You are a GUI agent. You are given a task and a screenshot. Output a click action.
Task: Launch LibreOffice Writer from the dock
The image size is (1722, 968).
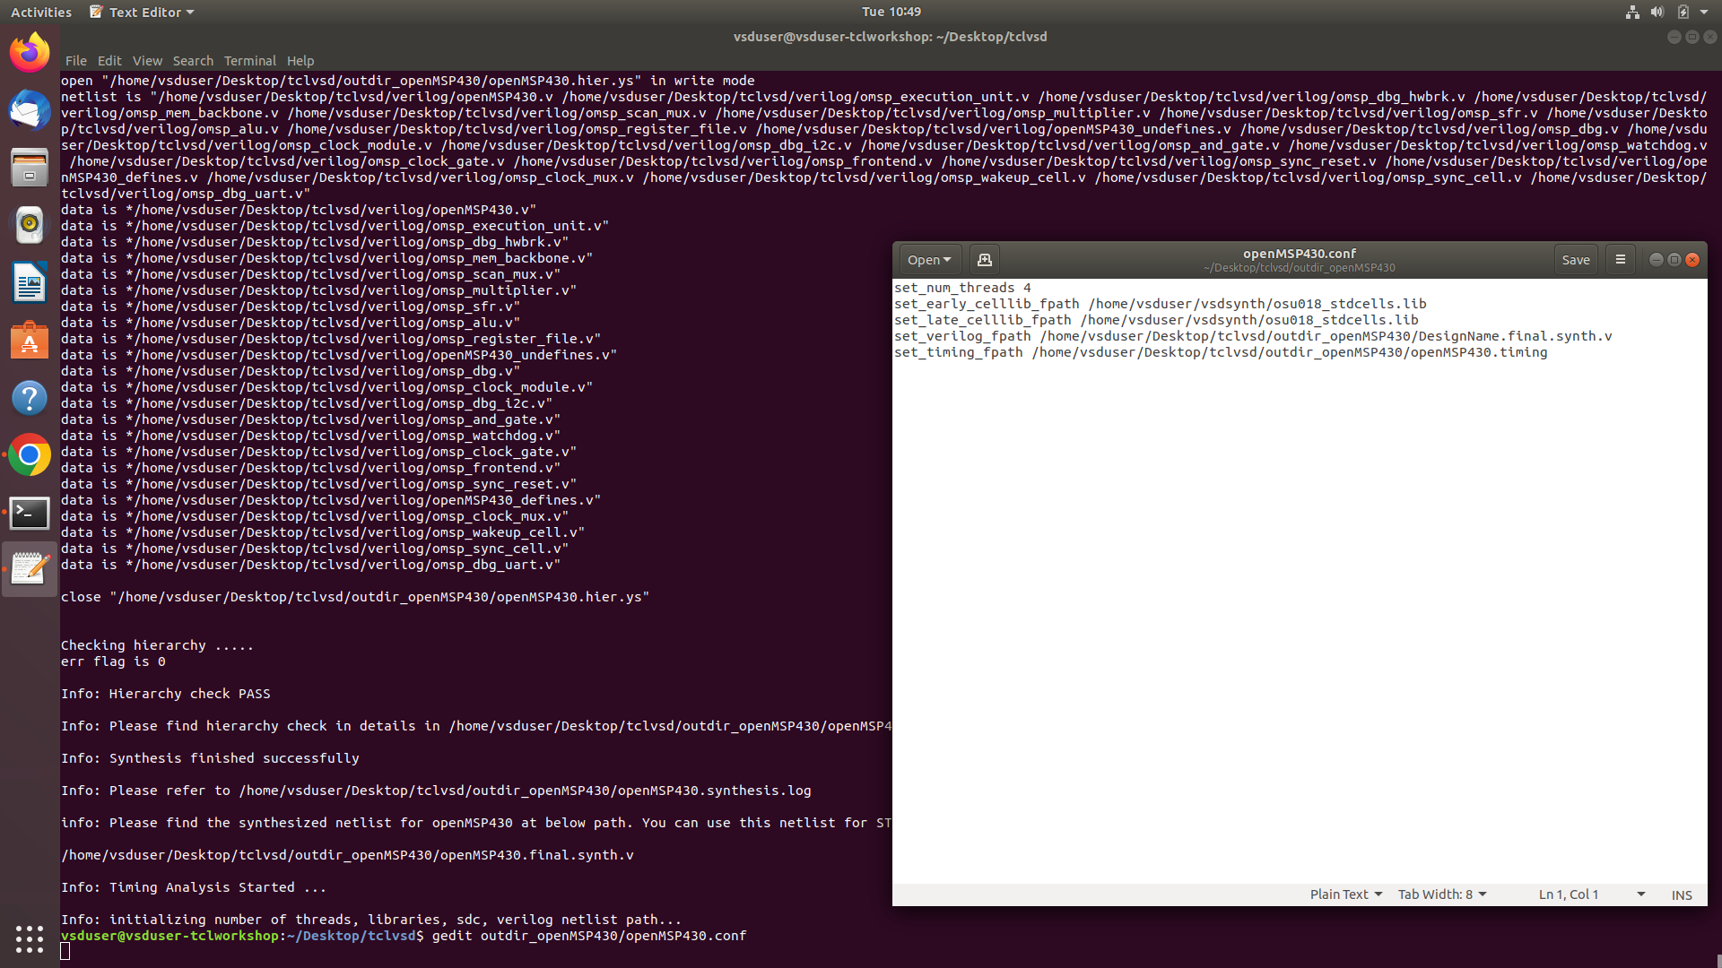pos(30,282)
